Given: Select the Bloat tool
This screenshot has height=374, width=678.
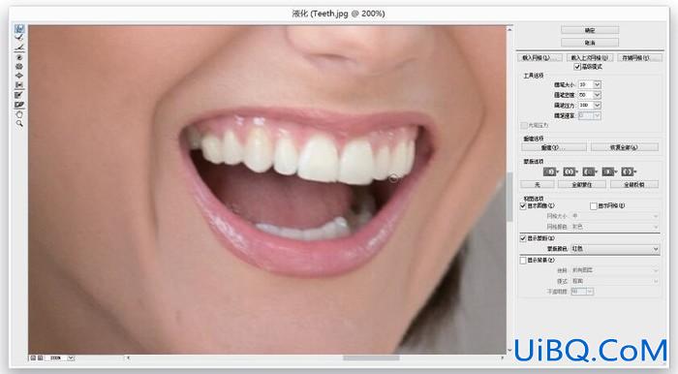Looking at the screenshot, I should [19, 77].
